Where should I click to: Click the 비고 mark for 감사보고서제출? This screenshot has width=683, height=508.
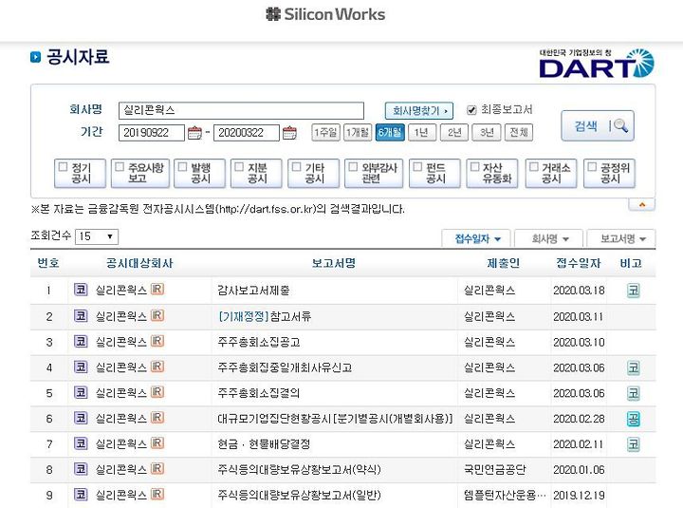(634, 291)
